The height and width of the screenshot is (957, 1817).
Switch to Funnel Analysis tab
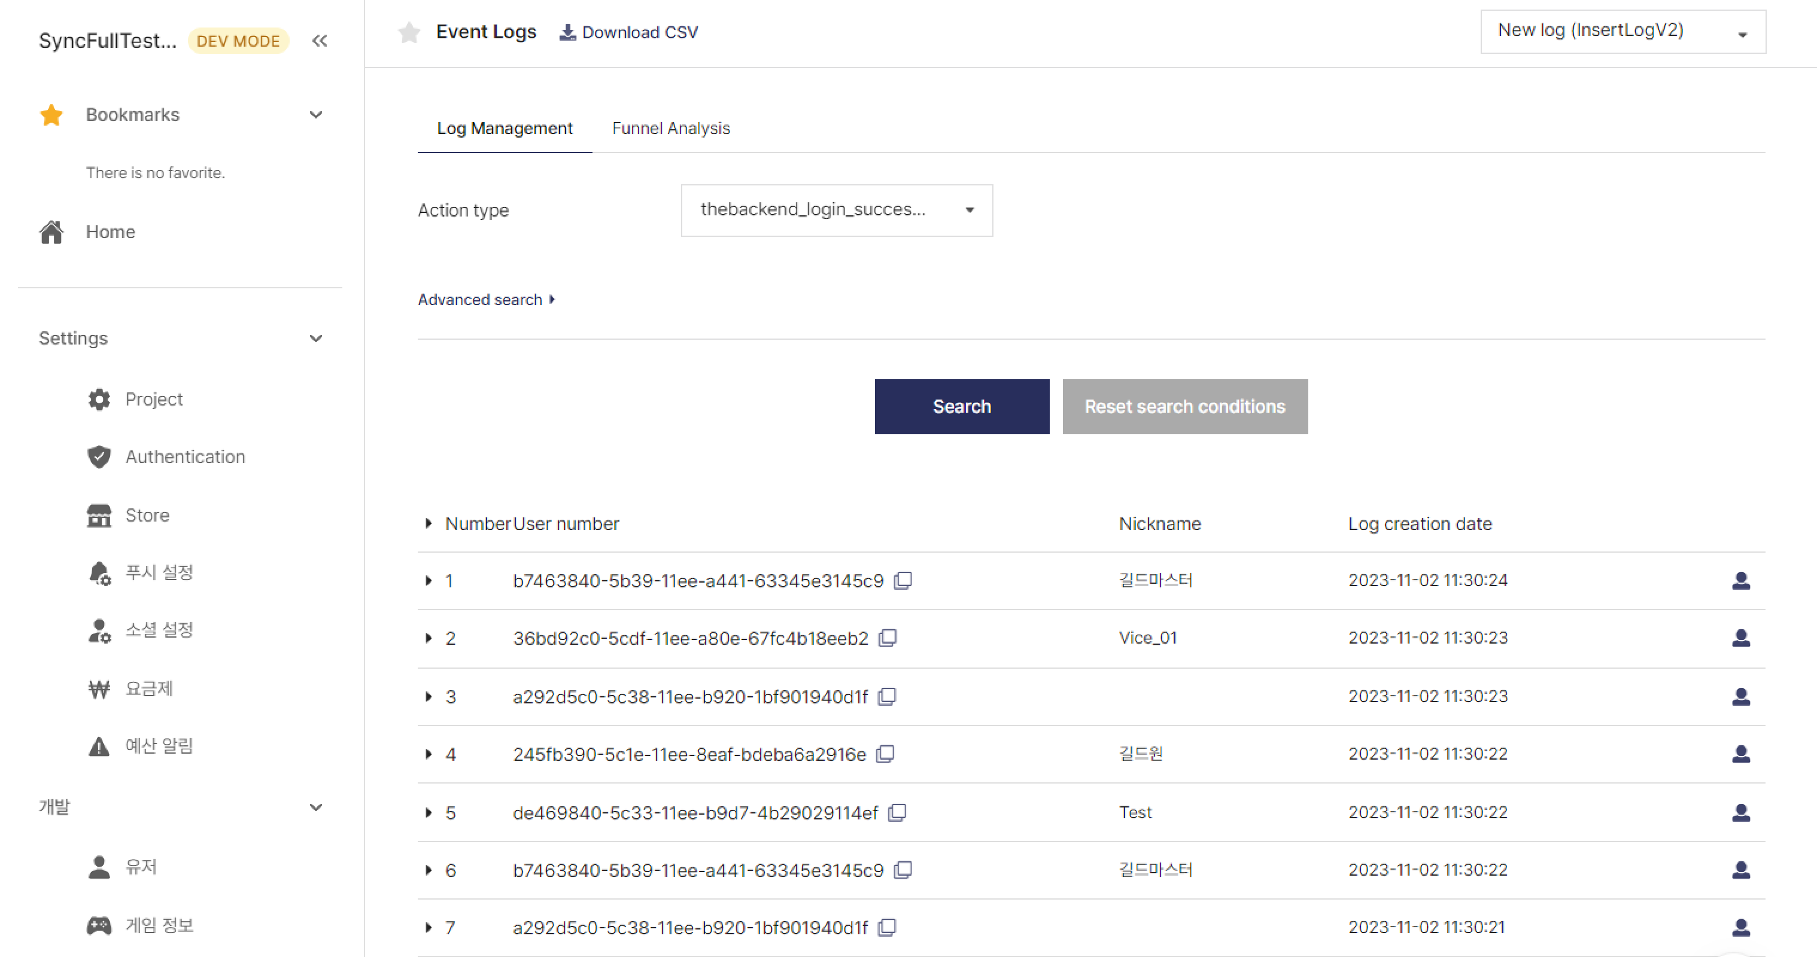click(x=671, y=128)
